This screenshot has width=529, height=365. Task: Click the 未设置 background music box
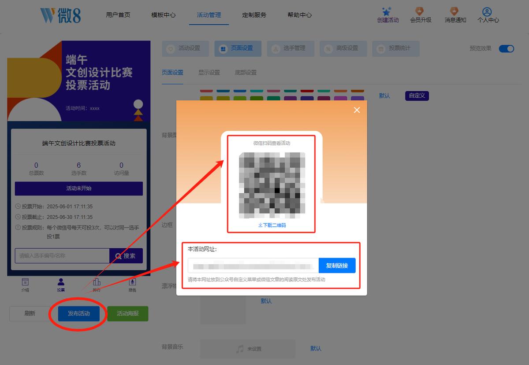[x=248, y=349]
